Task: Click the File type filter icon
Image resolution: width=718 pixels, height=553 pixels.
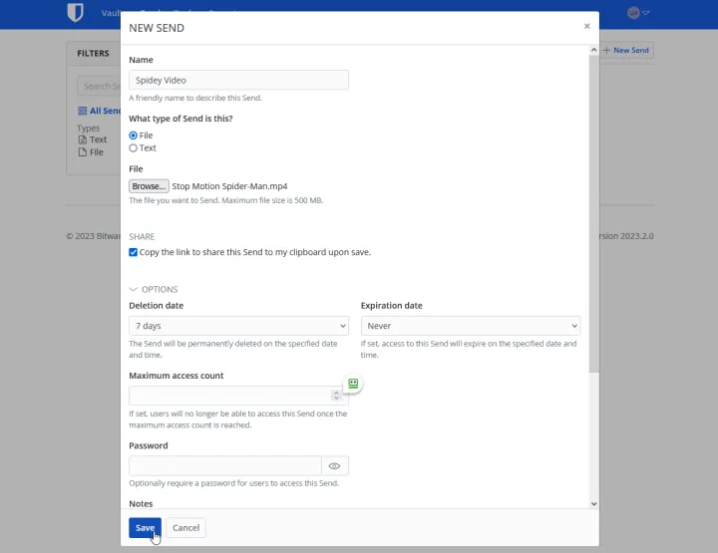Action: click(83, 152)
